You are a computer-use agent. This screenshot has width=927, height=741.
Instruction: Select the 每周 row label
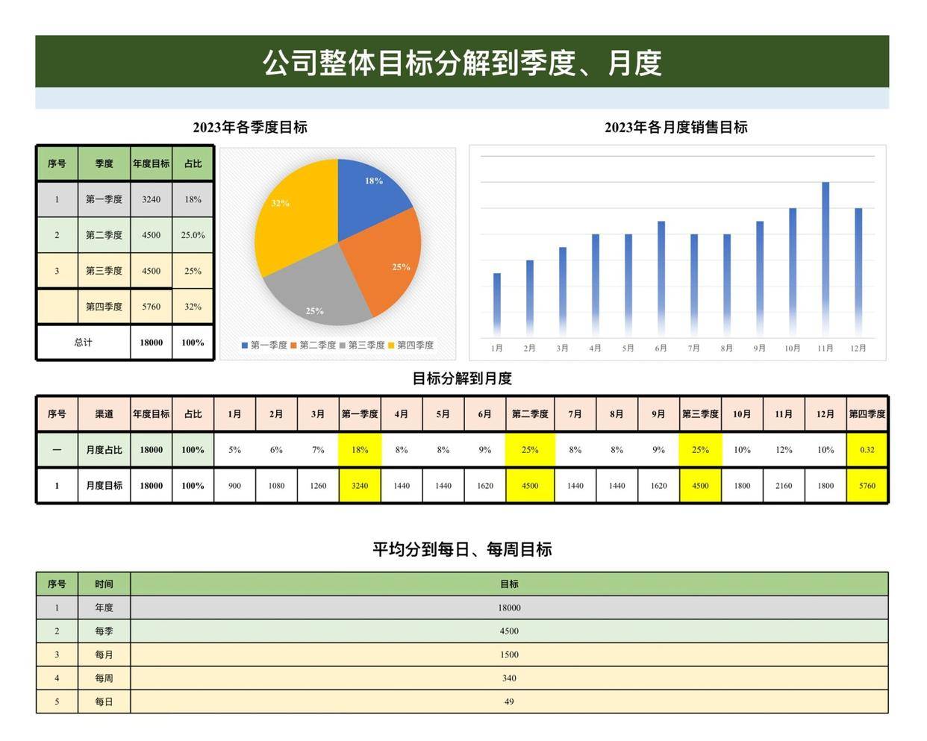point(104,678)
